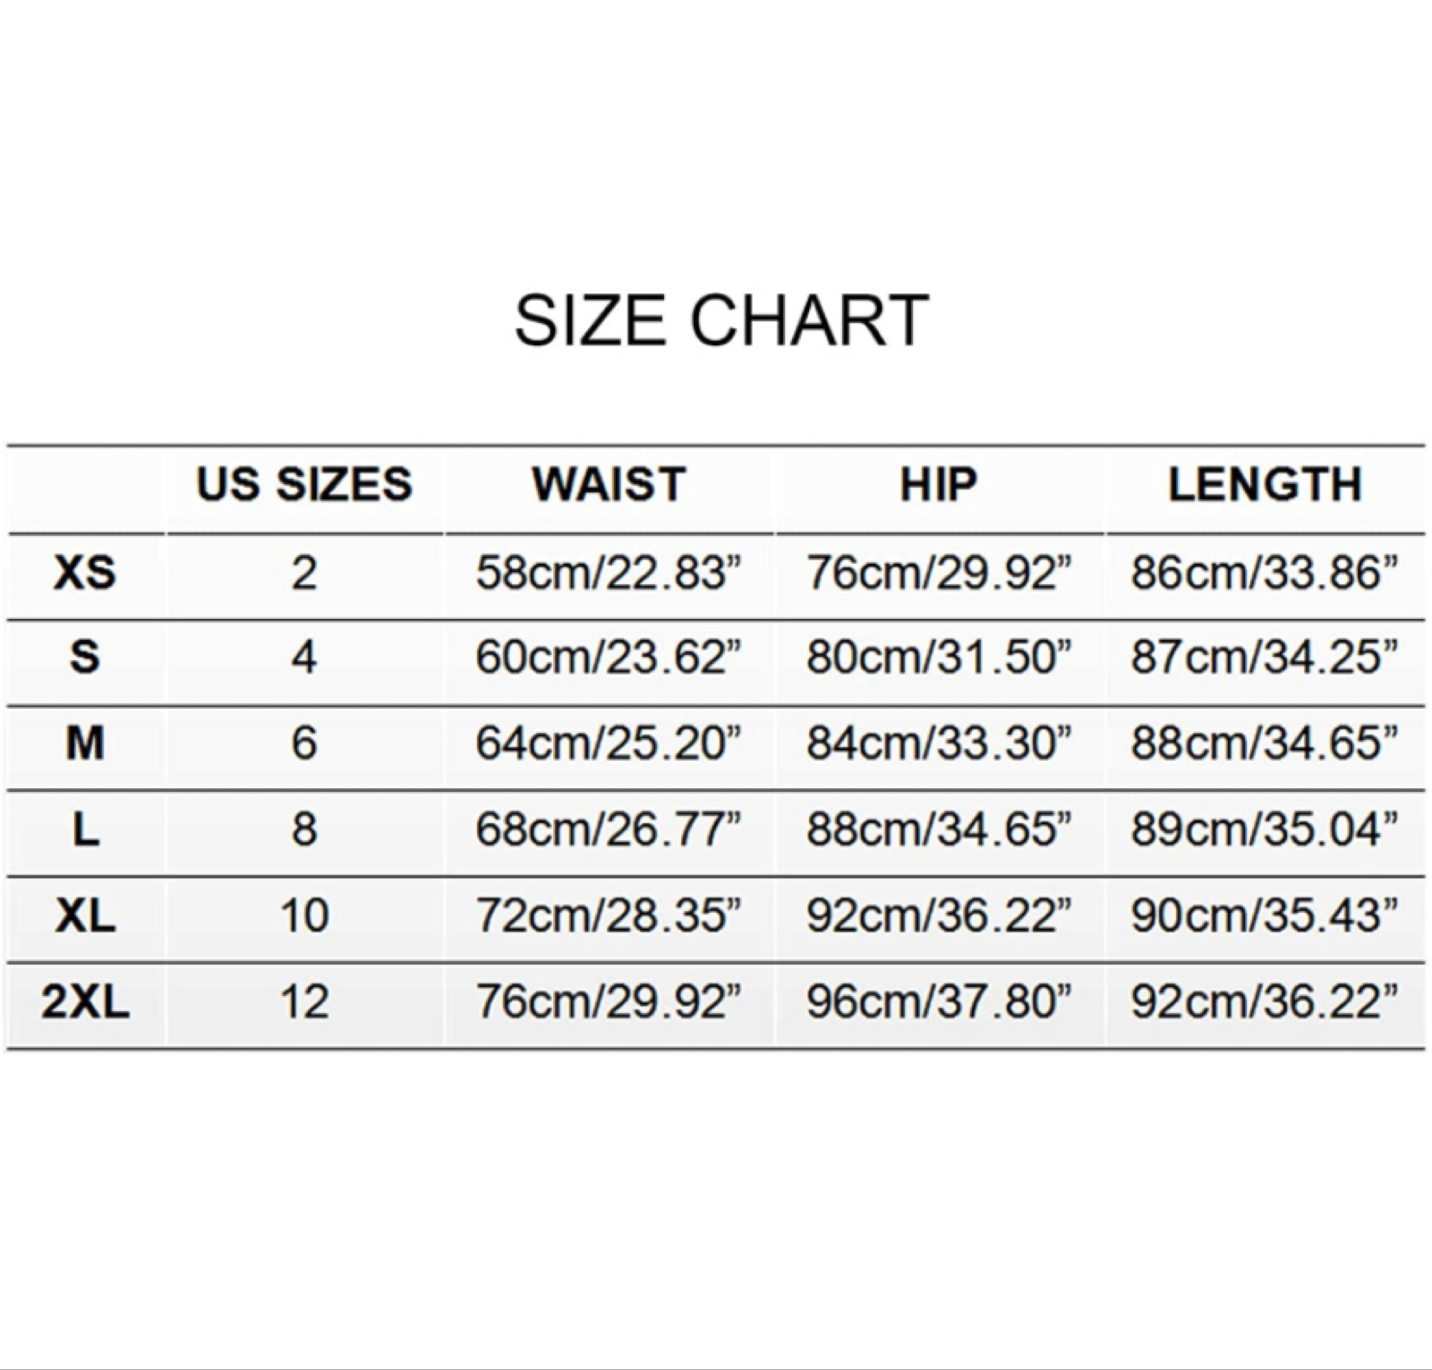Viewport: 1432px width, 1370px height.
Task: Select the XL row label
Action: [x=85, y=915]
